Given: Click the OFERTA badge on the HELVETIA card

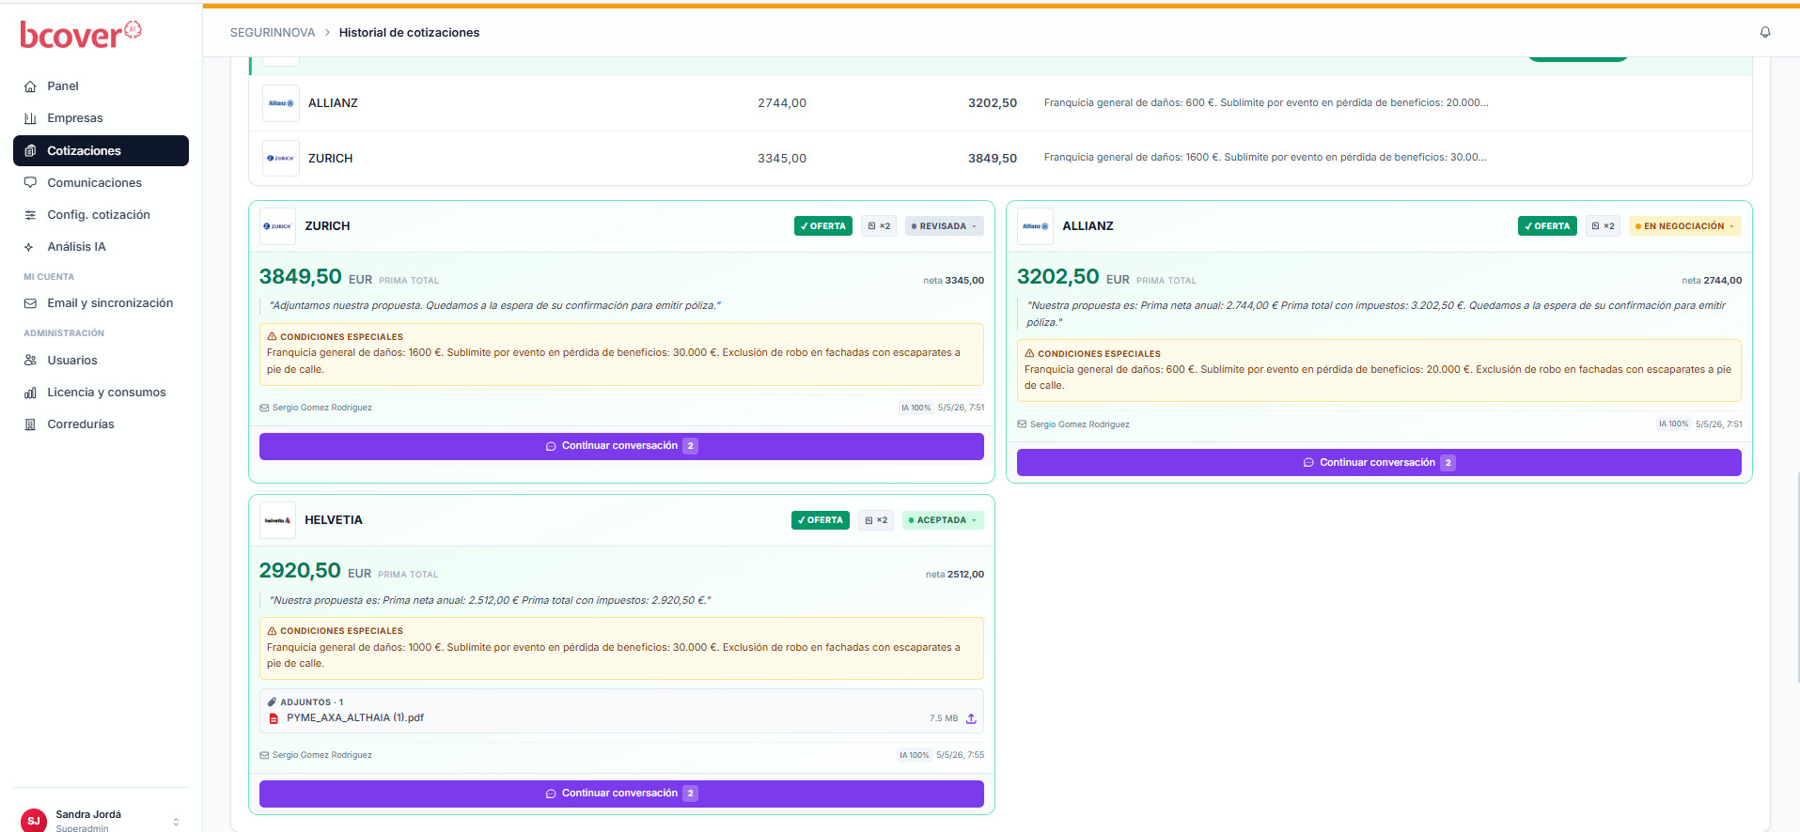Looking at the screenshot, I should [x=821, y=520].
